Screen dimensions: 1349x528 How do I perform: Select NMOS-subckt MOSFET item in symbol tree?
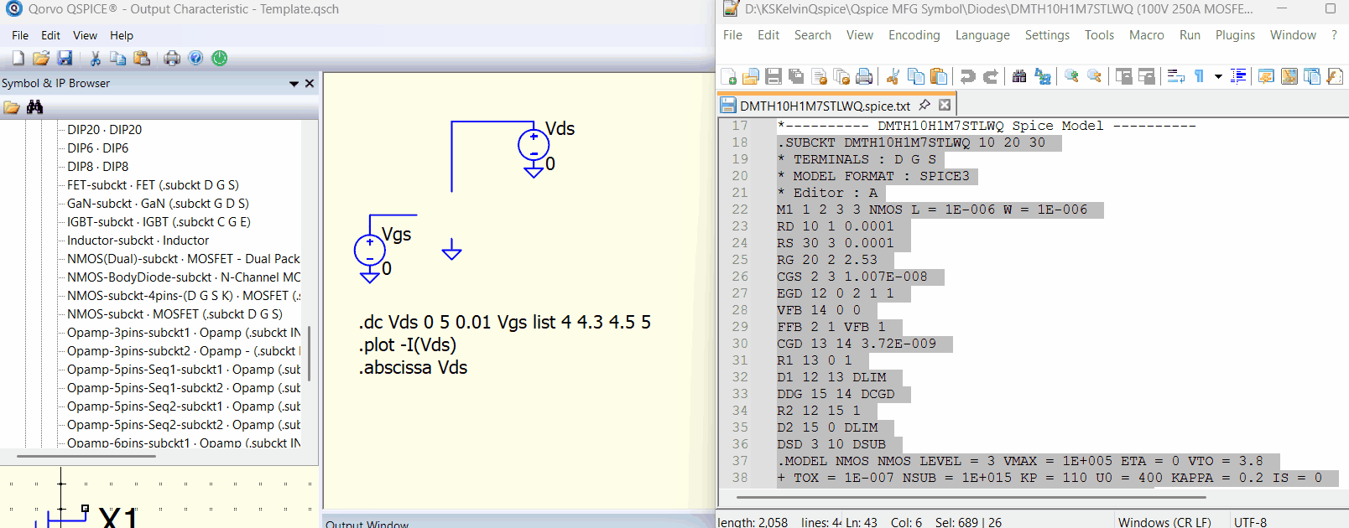click(174, 314)
